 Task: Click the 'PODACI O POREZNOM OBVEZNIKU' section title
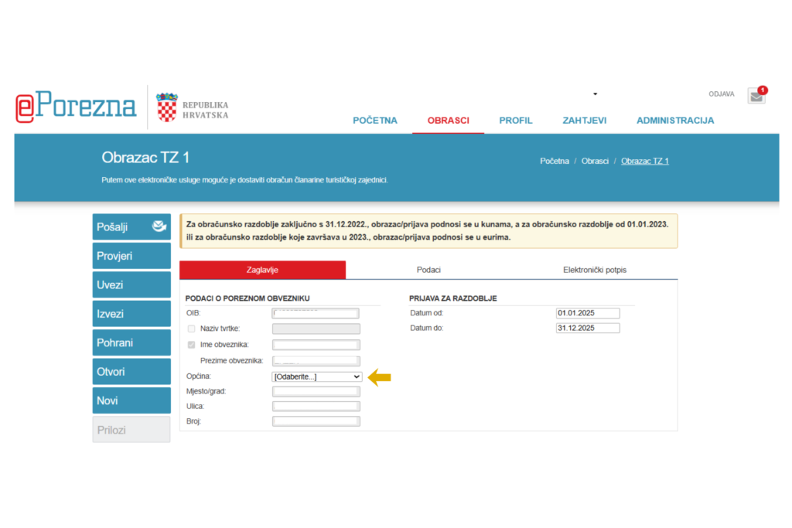(247, 298)
